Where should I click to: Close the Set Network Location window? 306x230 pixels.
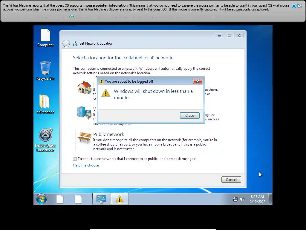(239, 36)
